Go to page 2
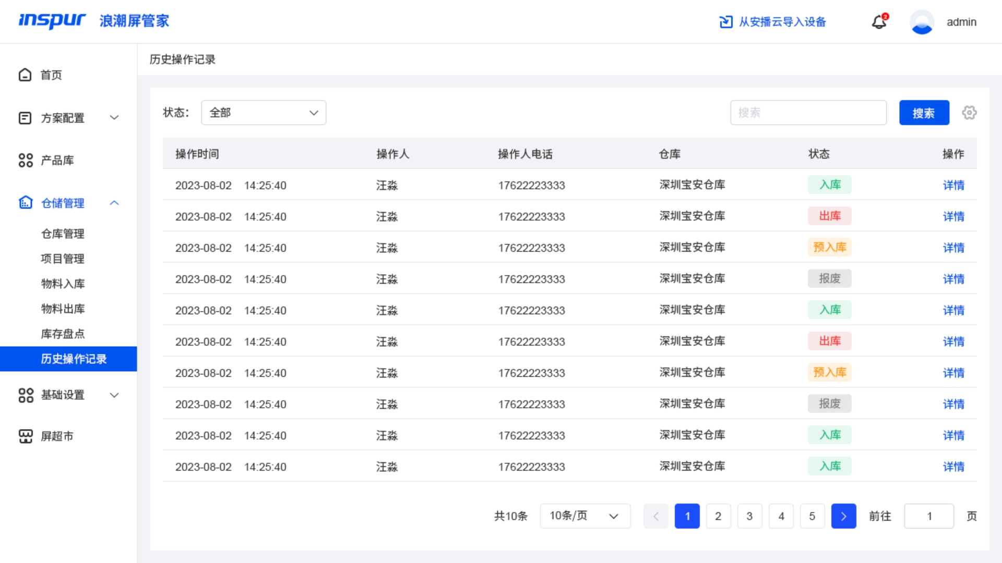This screenshot has width=1002, height=563. [x=718, y=516]
